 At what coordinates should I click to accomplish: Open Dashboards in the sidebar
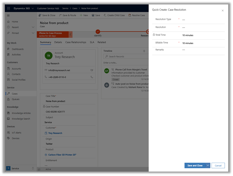[17, 49]
